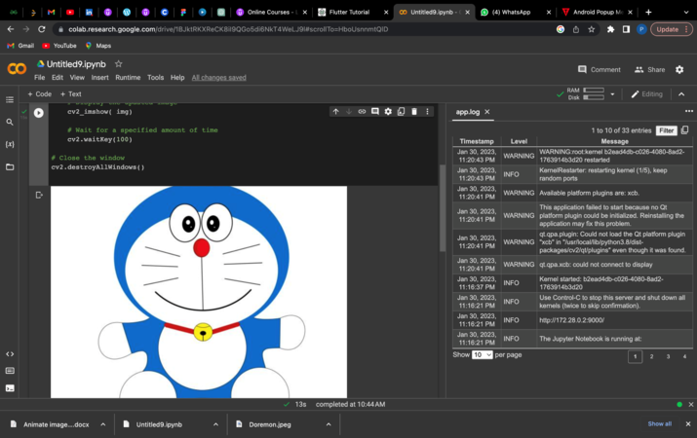Run the code cell with play button

pyautogui.click(x=39, y=113)
